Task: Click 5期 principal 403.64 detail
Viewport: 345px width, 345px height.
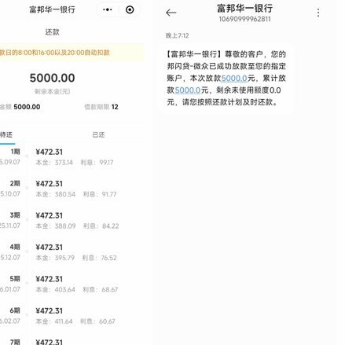Action: coord(55,290)
